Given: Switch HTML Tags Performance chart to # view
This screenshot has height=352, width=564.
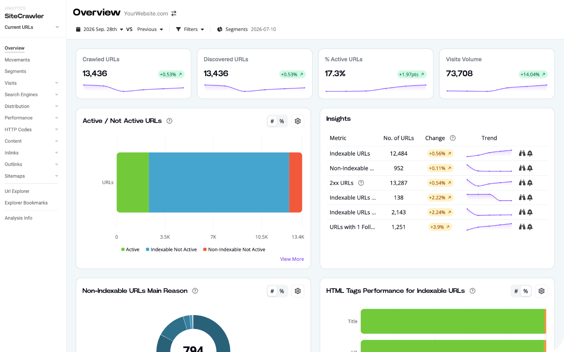Looking at the screenshot, I should (x=516, y=291).
